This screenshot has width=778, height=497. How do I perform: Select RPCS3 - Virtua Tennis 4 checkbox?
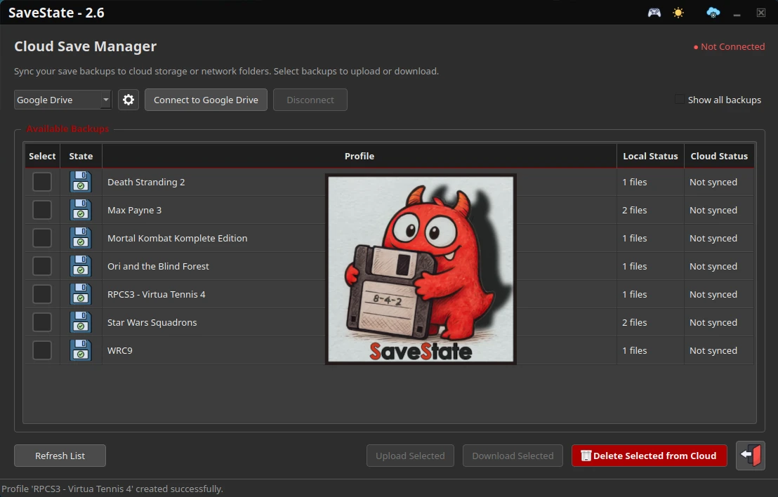tap(42, 294)
